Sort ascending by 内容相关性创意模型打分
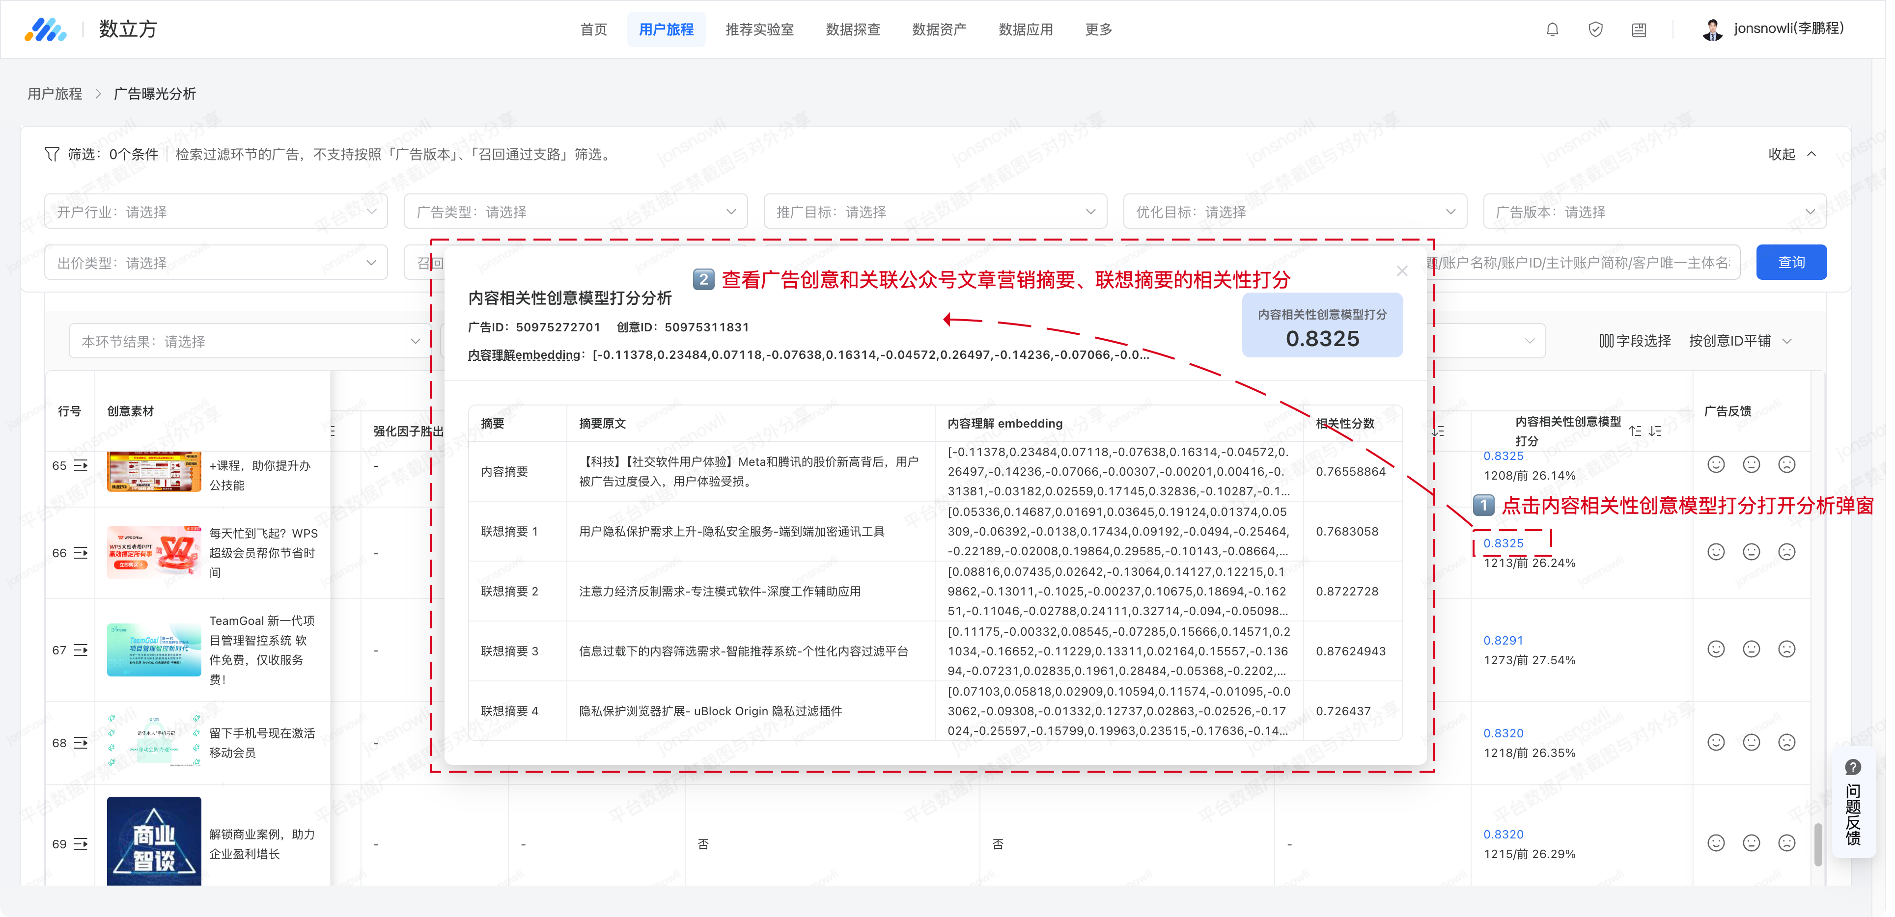The height and width of the screenshot is (917, 1895). tap(1635, 431)
